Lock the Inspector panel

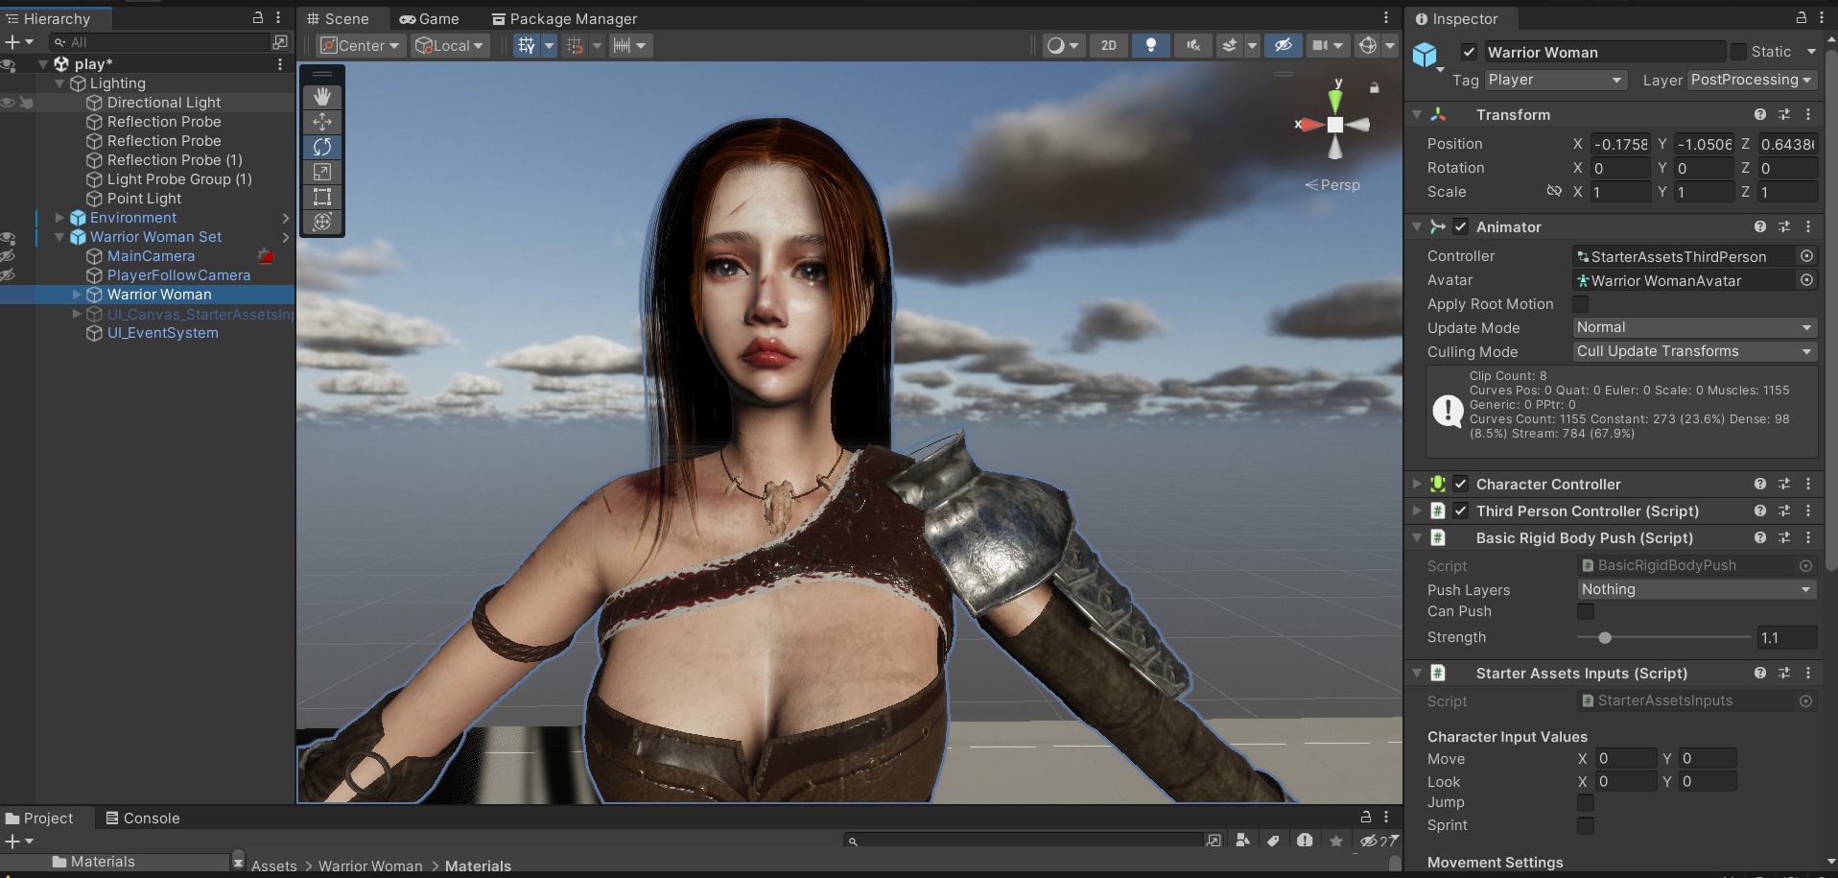1801,17
